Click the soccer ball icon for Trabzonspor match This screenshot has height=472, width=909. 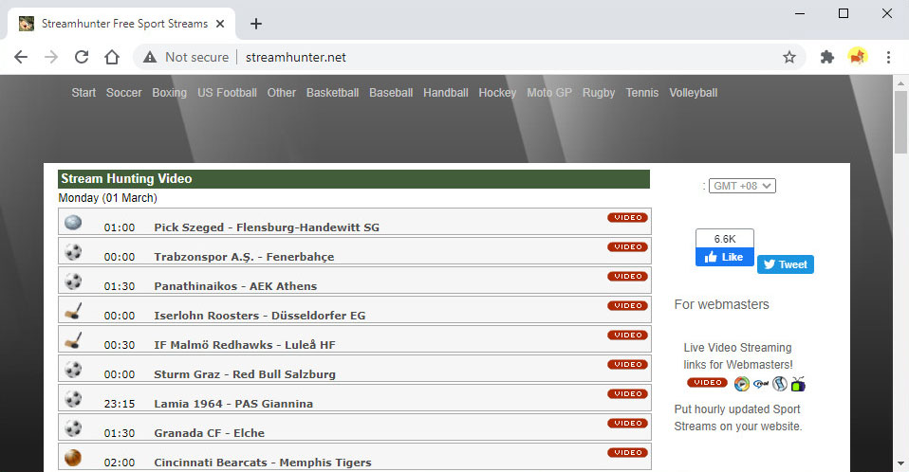pos(73,252)
